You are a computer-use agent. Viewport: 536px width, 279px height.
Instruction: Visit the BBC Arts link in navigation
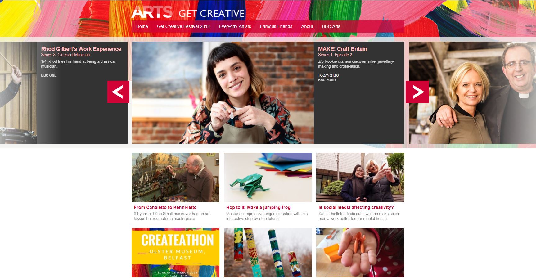331,26
